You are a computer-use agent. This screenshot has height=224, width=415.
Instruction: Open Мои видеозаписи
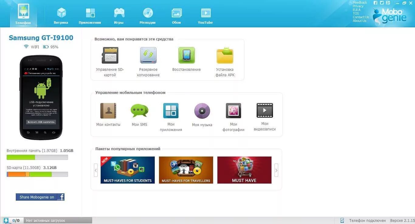coord(265,117)
